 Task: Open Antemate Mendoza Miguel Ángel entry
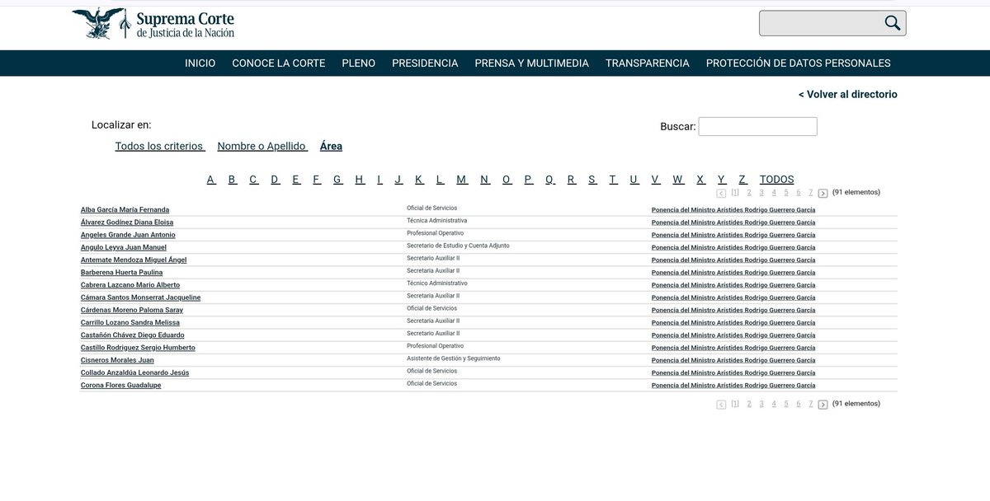[134, 260]
